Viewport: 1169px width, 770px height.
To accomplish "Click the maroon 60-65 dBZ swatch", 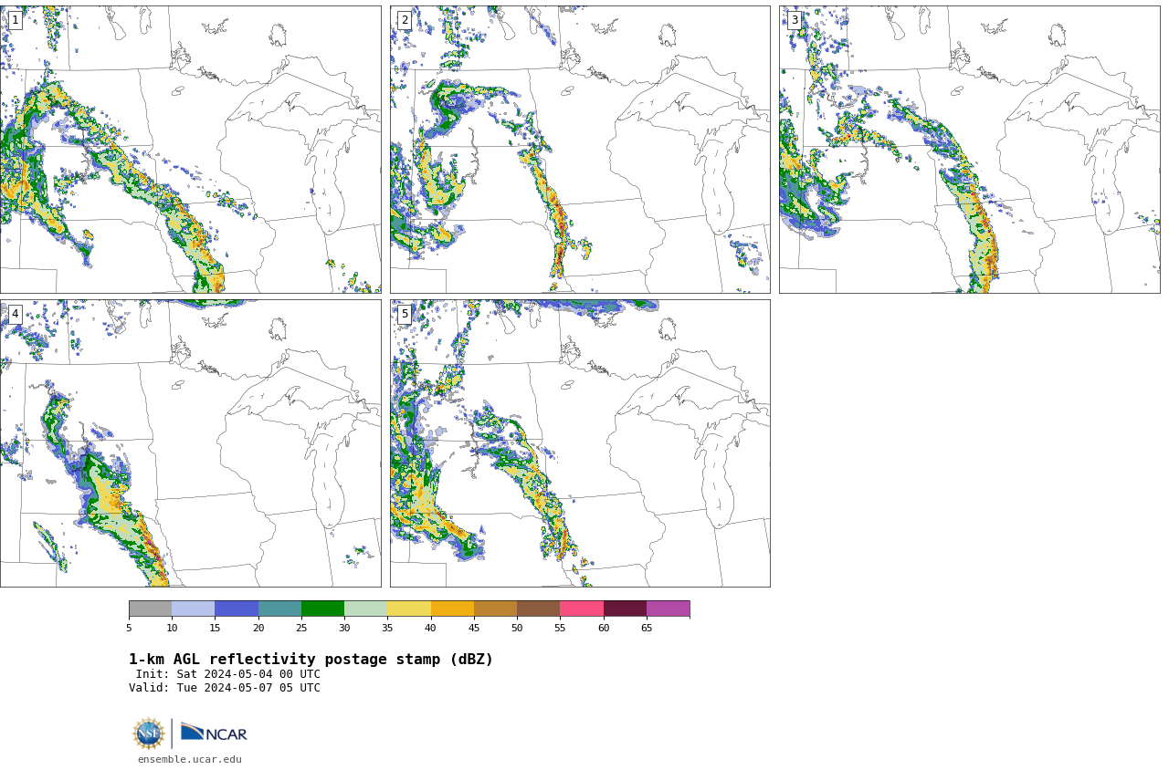I will click(x=625, y=609).
